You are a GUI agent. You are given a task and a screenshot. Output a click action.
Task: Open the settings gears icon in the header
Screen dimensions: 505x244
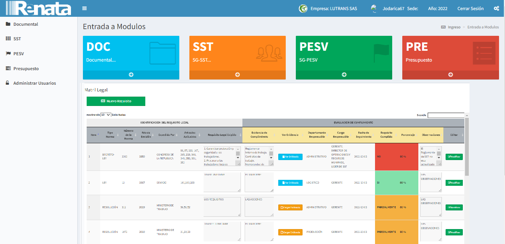click(496, 9)
